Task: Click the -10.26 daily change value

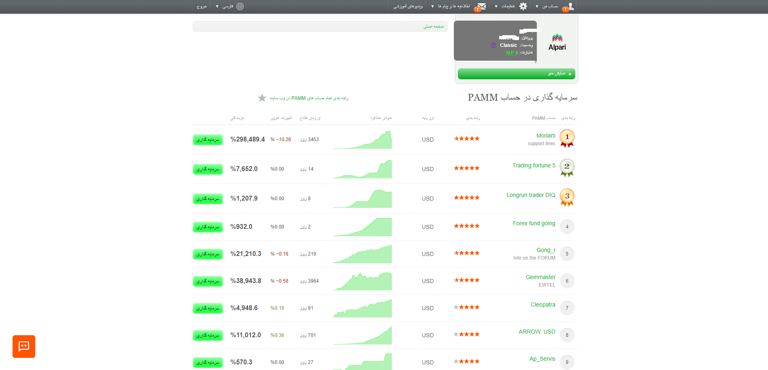Action: coord(281,140)
